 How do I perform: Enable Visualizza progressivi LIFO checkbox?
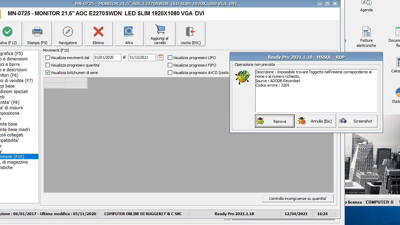pyautogui.click(x=170, y=58)
